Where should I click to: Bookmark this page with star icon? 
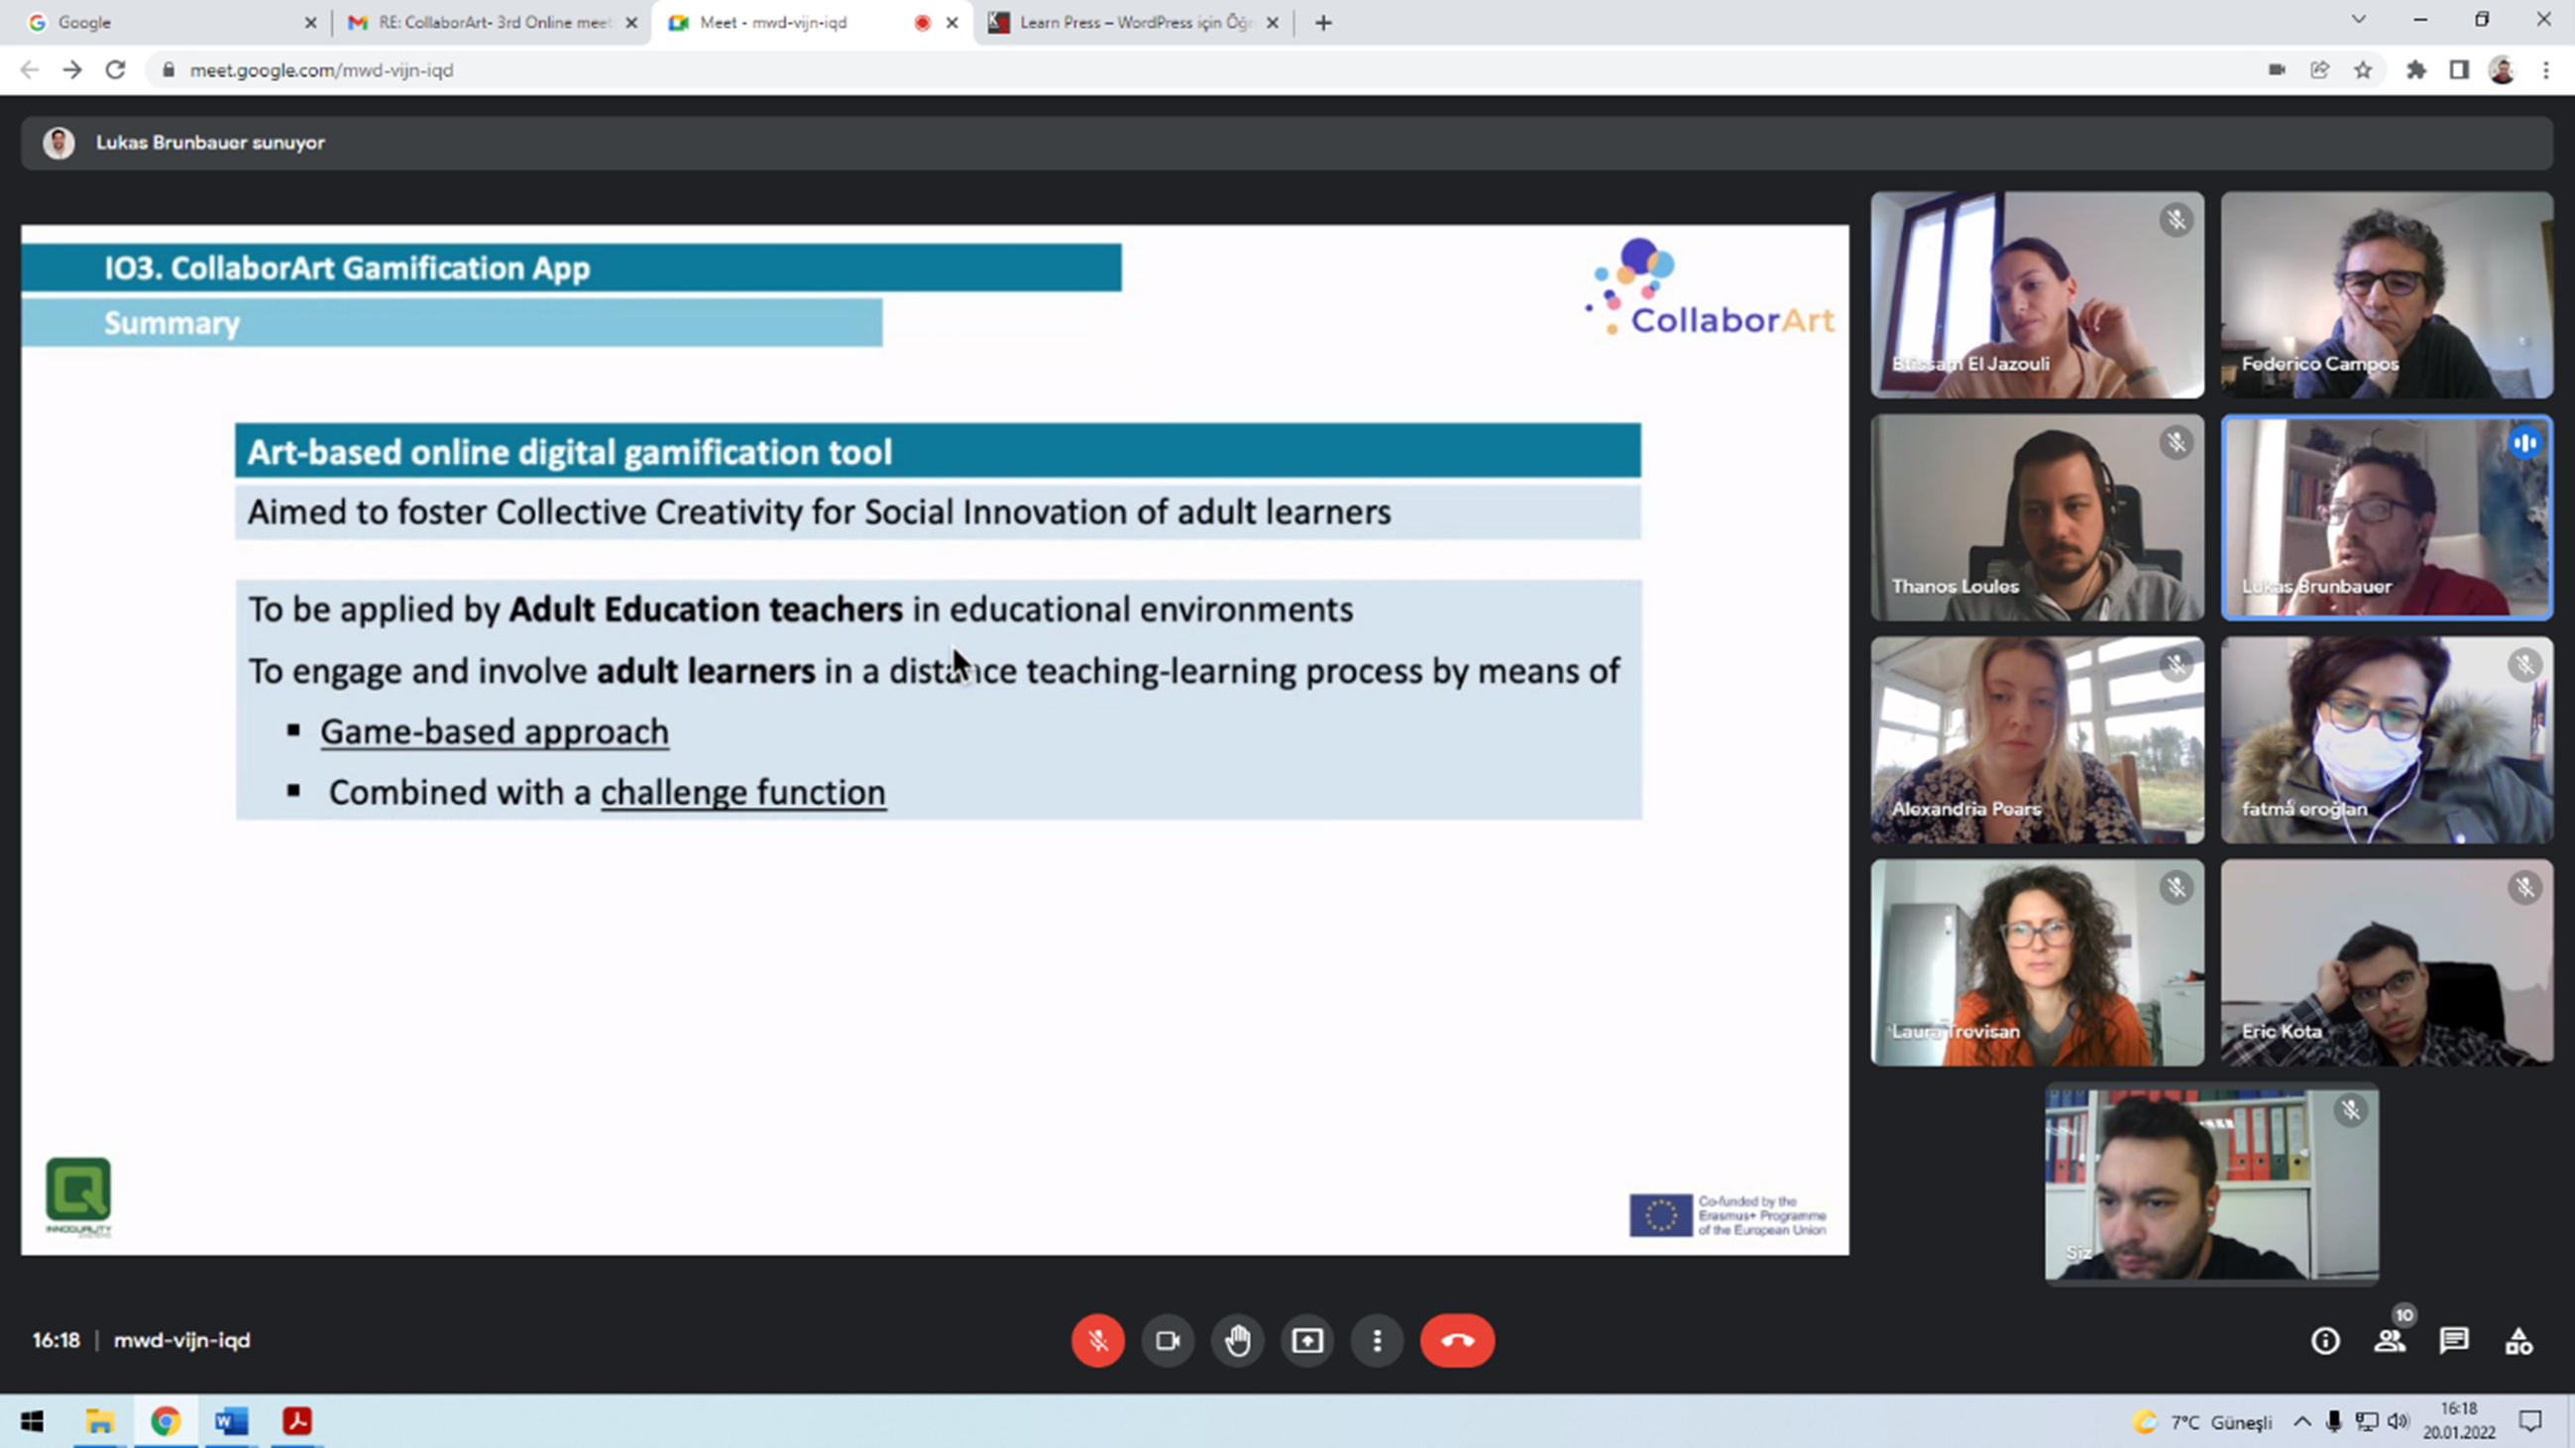[2363, 70]
